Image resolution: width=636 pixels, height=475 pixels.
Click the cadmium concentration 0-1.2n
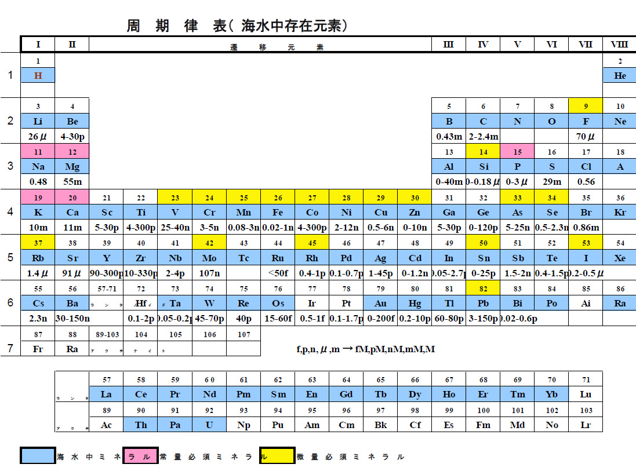pyautogui.click(x=415, y=273)
